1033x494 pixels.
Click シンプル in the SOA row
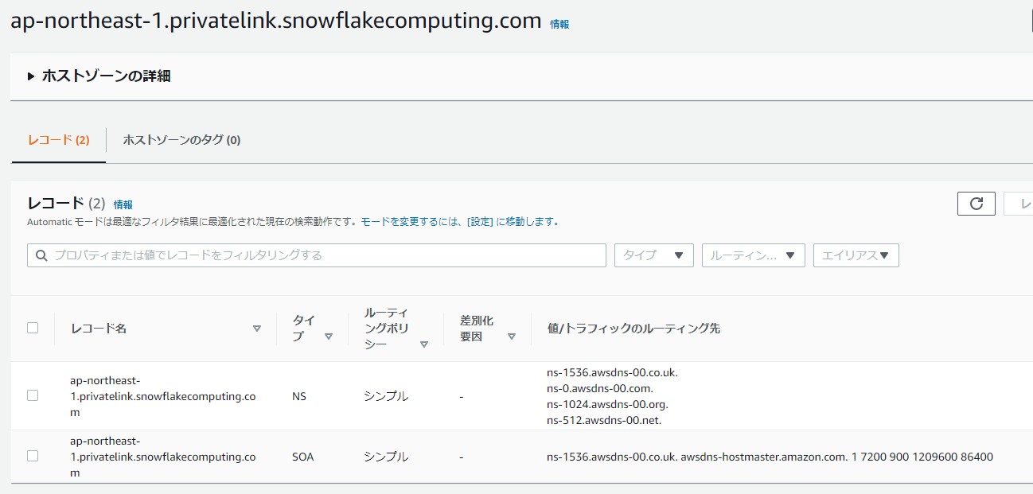386,457
